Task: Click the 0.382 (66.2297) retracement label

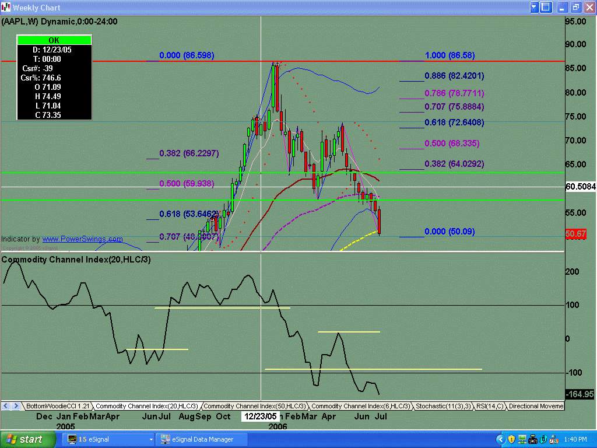Action: click(189, 153)
